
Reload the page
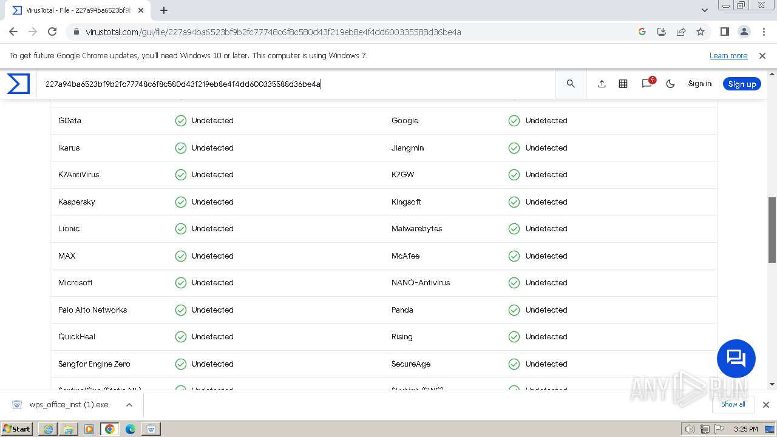(x=52, y=32)
